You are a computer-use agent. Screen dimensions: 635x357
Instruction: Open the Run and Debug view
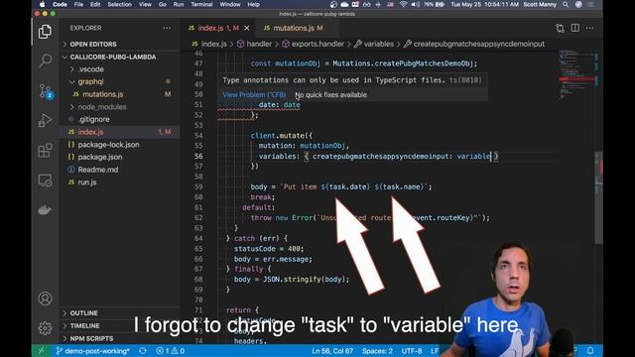[45, 120]
